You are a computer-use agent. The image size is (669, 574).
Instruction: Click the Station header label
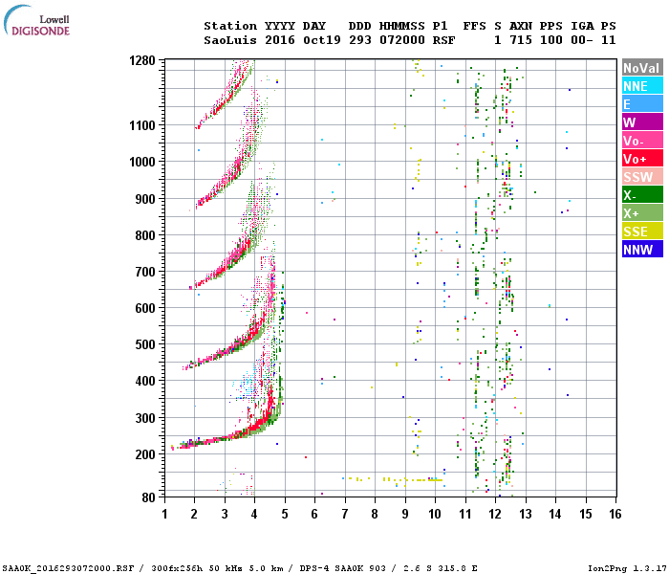point(230,26)
